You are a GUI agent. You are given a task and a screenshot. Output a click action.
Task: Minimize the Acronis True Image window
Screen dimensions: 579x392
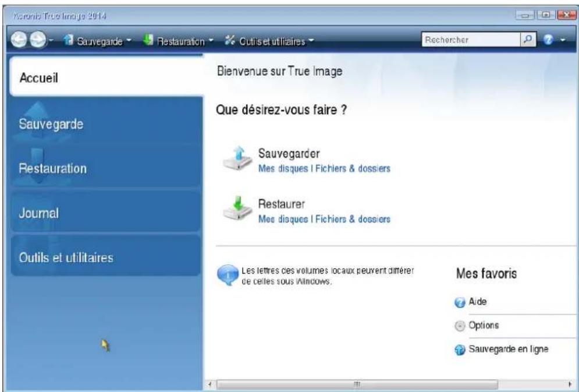pyautogui.click(x=526, y=16)
